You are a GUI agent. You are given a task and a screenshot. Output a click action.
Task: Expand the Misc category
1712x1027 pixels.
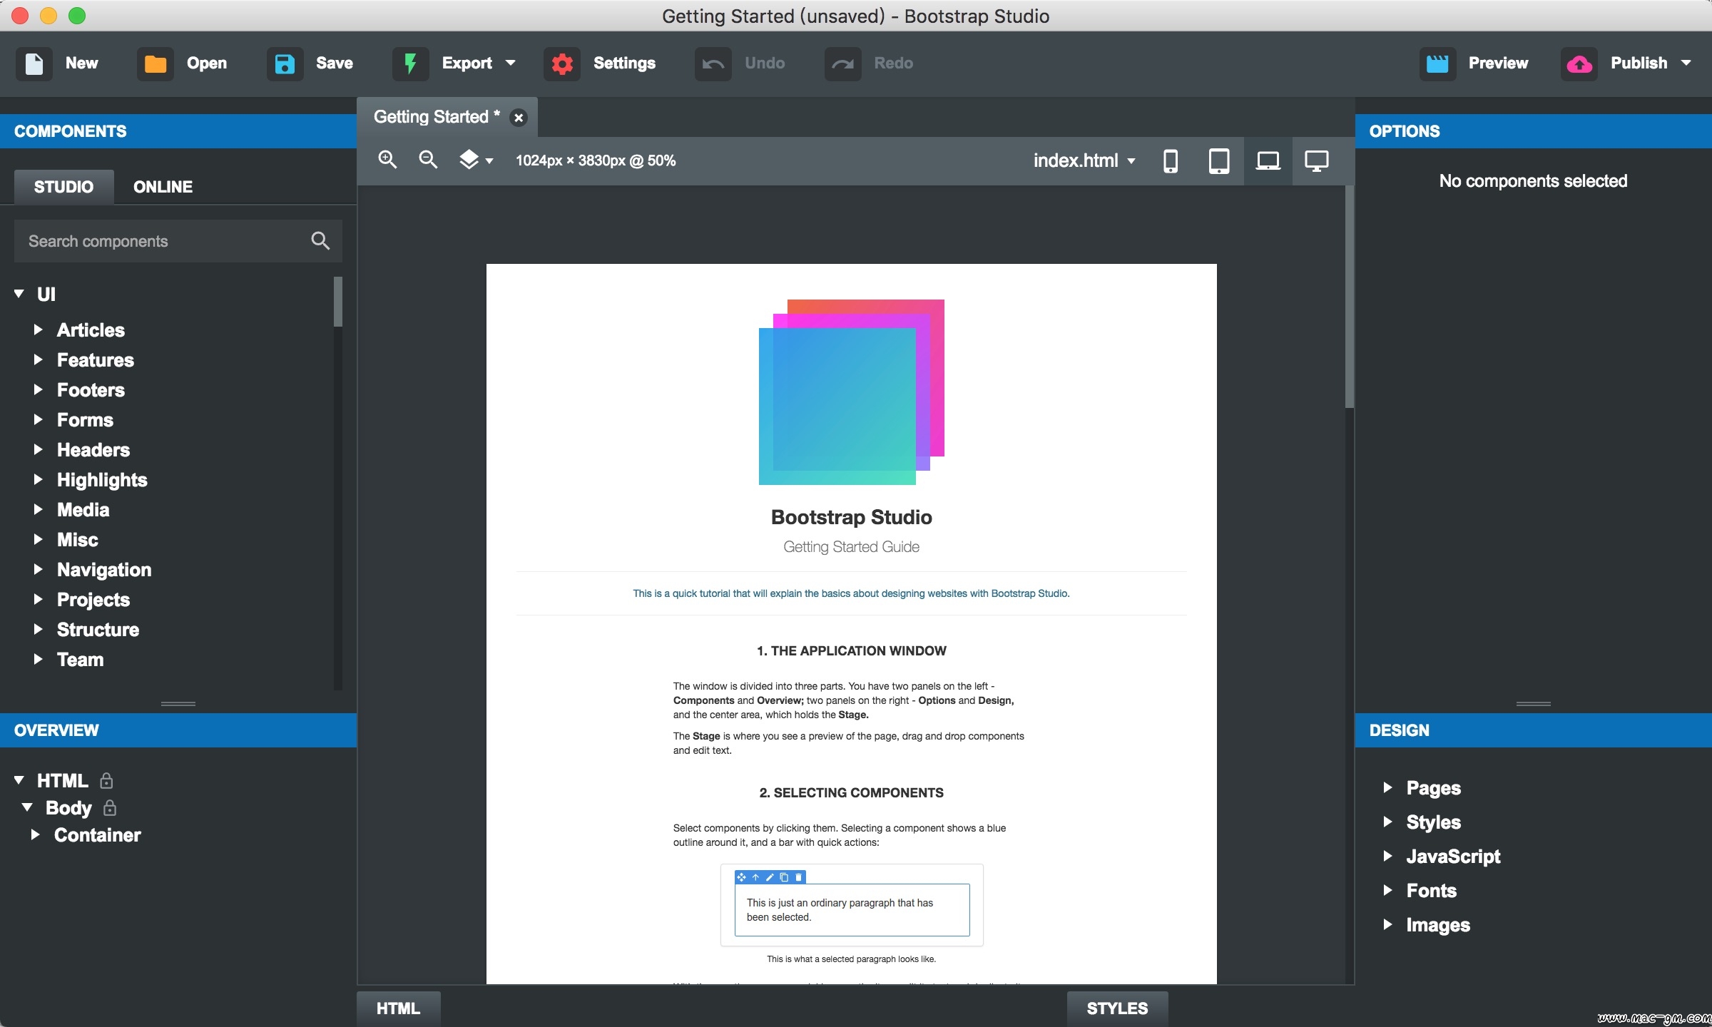click(x=39, y=539)
